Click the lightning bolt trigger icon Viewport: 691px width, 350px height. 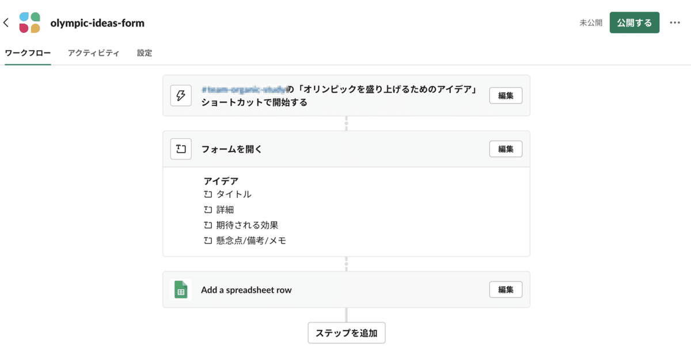181,96
